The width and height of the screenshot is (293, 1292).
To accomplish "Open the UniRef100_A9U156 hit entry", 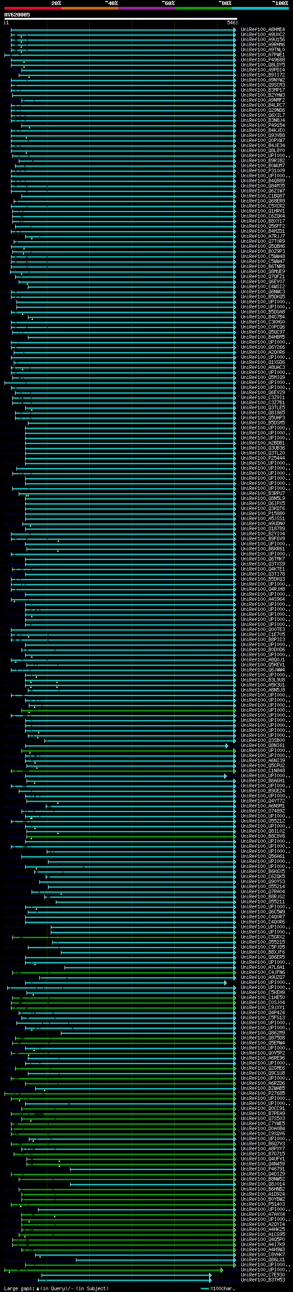I will [x=263, y=39].
